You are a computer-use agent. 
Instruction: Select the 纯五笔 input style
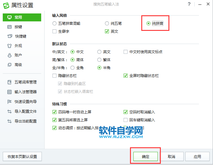(x=107, y=24)
